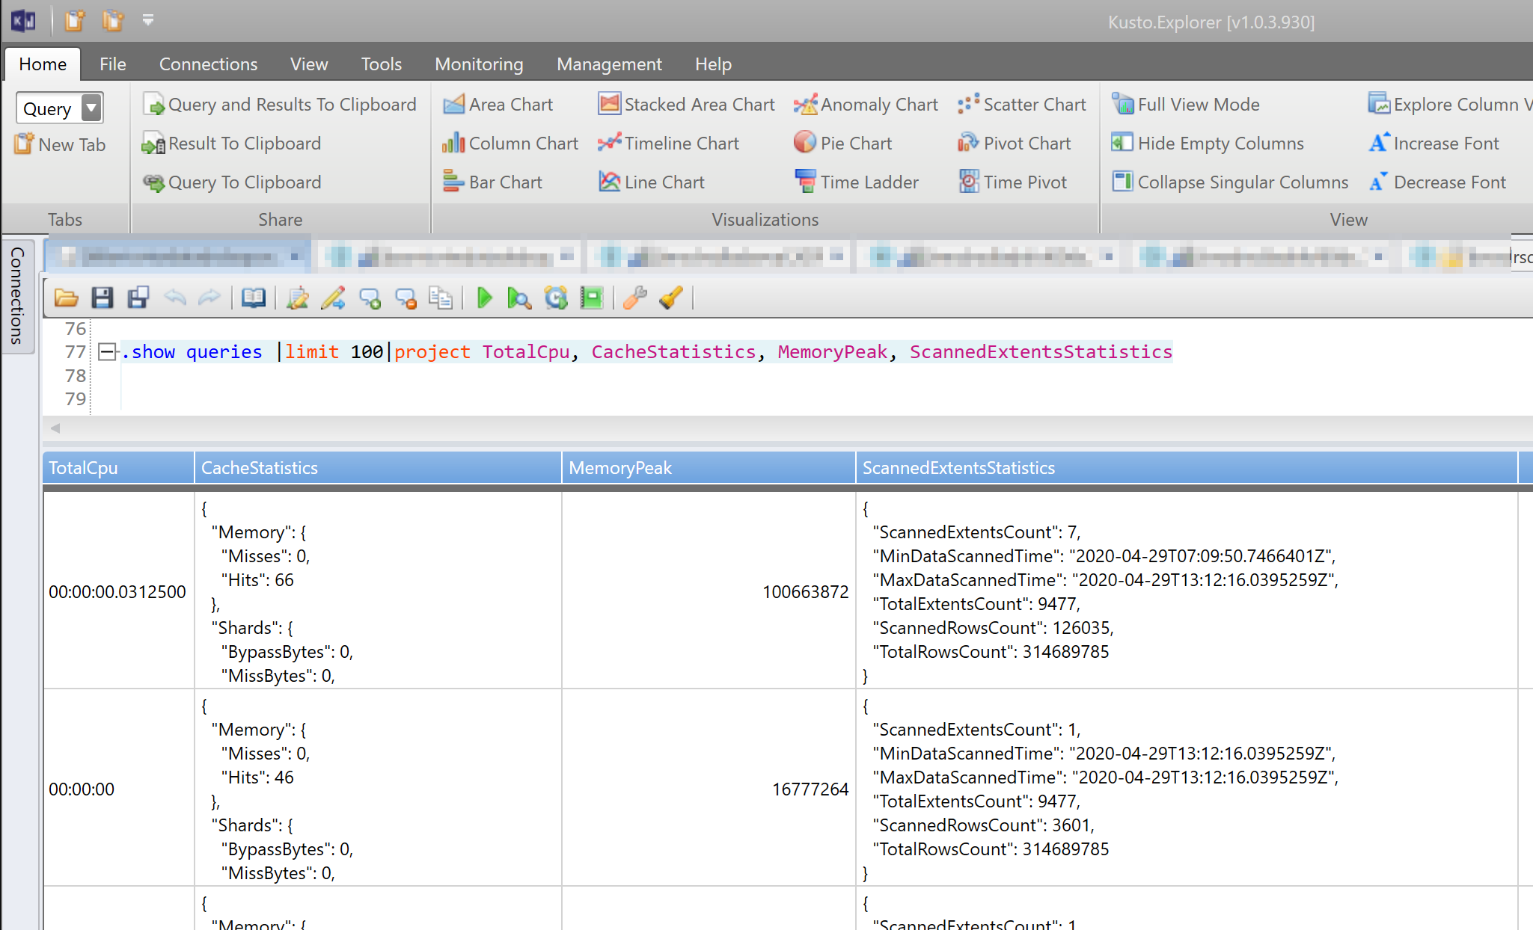1533x930 pixels.
Task: Open the Tools ribbon tab
Action: (x=382, y=64)
